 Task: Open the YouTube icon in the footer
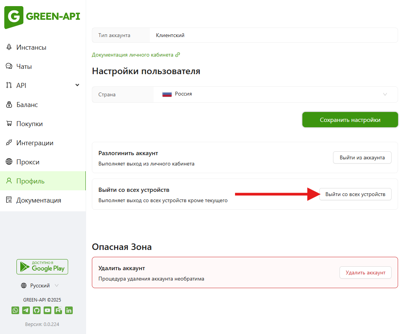pos(47,310)
